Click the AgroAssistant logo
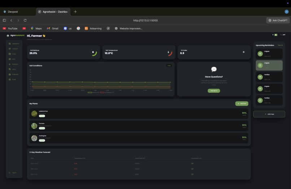Image resolution: width=291 pixels, height=189 pixels. pyautogui.click(x=16, y=35)
